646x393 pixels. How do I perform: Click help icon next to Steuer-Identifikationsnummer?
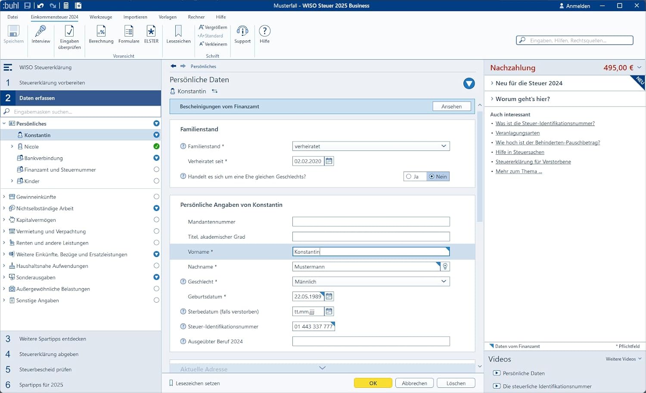tap(183, 326)
